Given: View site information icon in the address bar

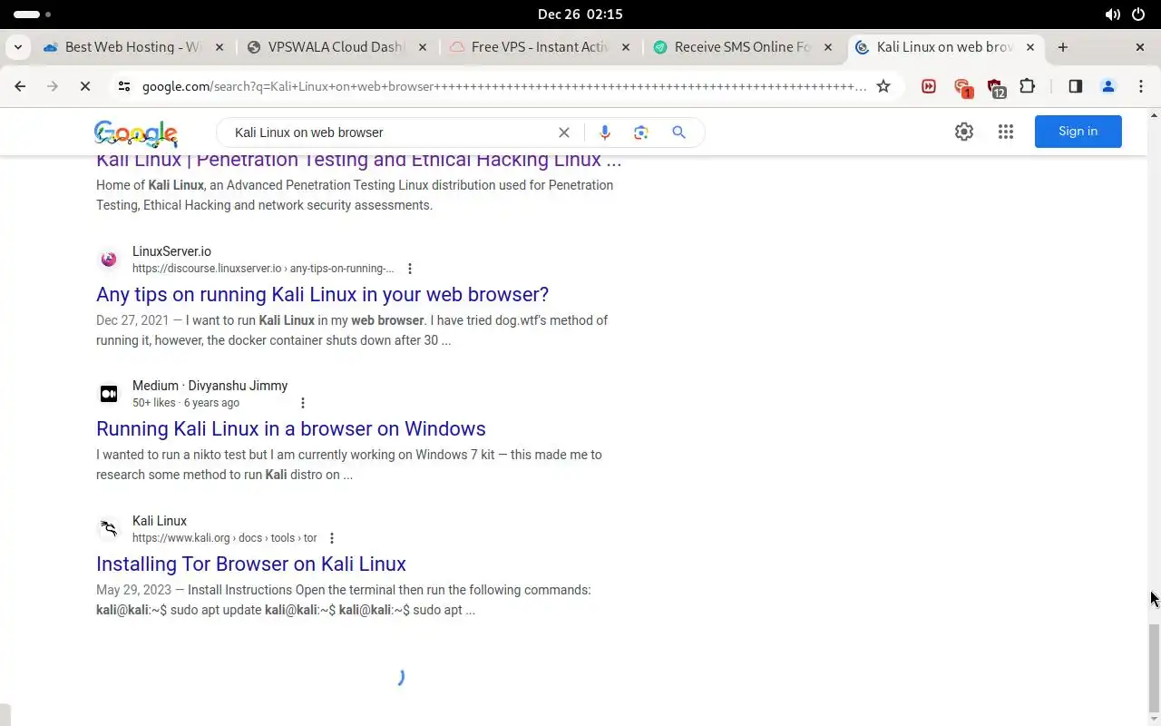Looking at the screenshot, I should click(124, 86).
